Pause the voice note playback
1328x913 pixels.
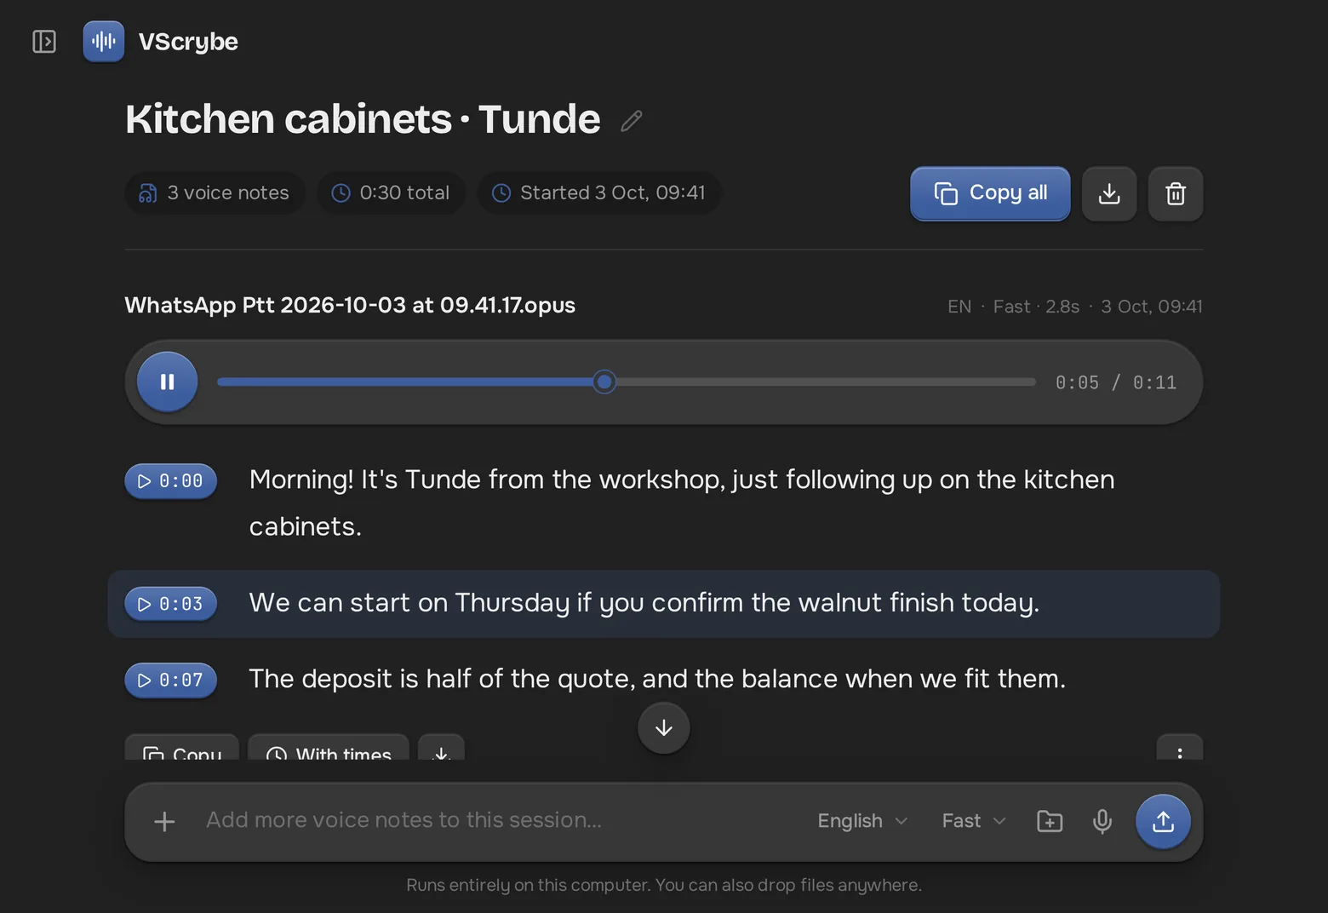pyautogui.click(x=168, y=382)
